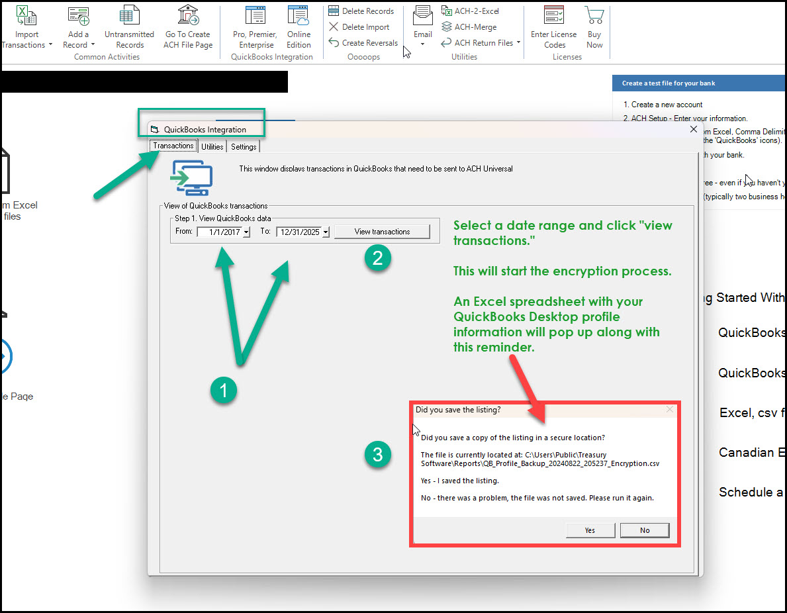The image size is (787, 613).
Task: Click the View transactions button
Action: (382, 232)
